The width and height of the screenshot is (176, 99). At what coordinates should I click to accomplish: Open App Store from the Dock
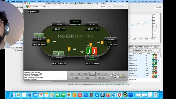(86, 95)
